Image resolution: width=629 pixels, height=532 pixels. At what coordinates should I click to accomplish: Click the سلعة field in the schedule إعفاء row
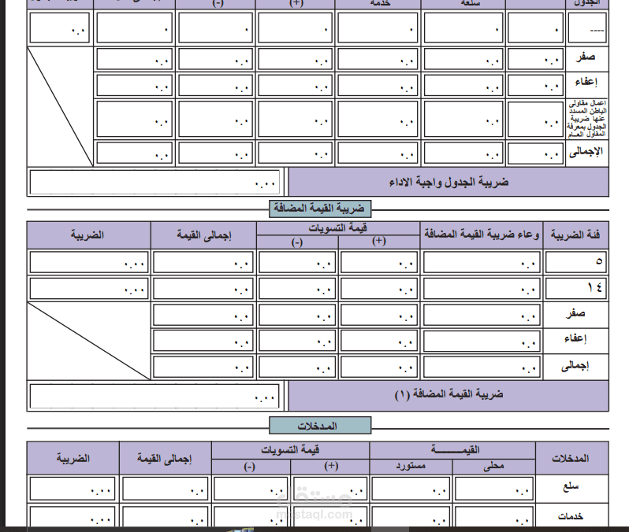point(463,85)
